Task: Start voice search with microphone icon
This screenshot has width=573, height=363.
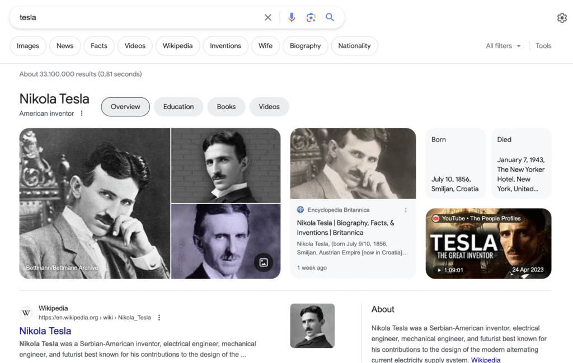Action: pyautogui.click(x=291, y=17)
